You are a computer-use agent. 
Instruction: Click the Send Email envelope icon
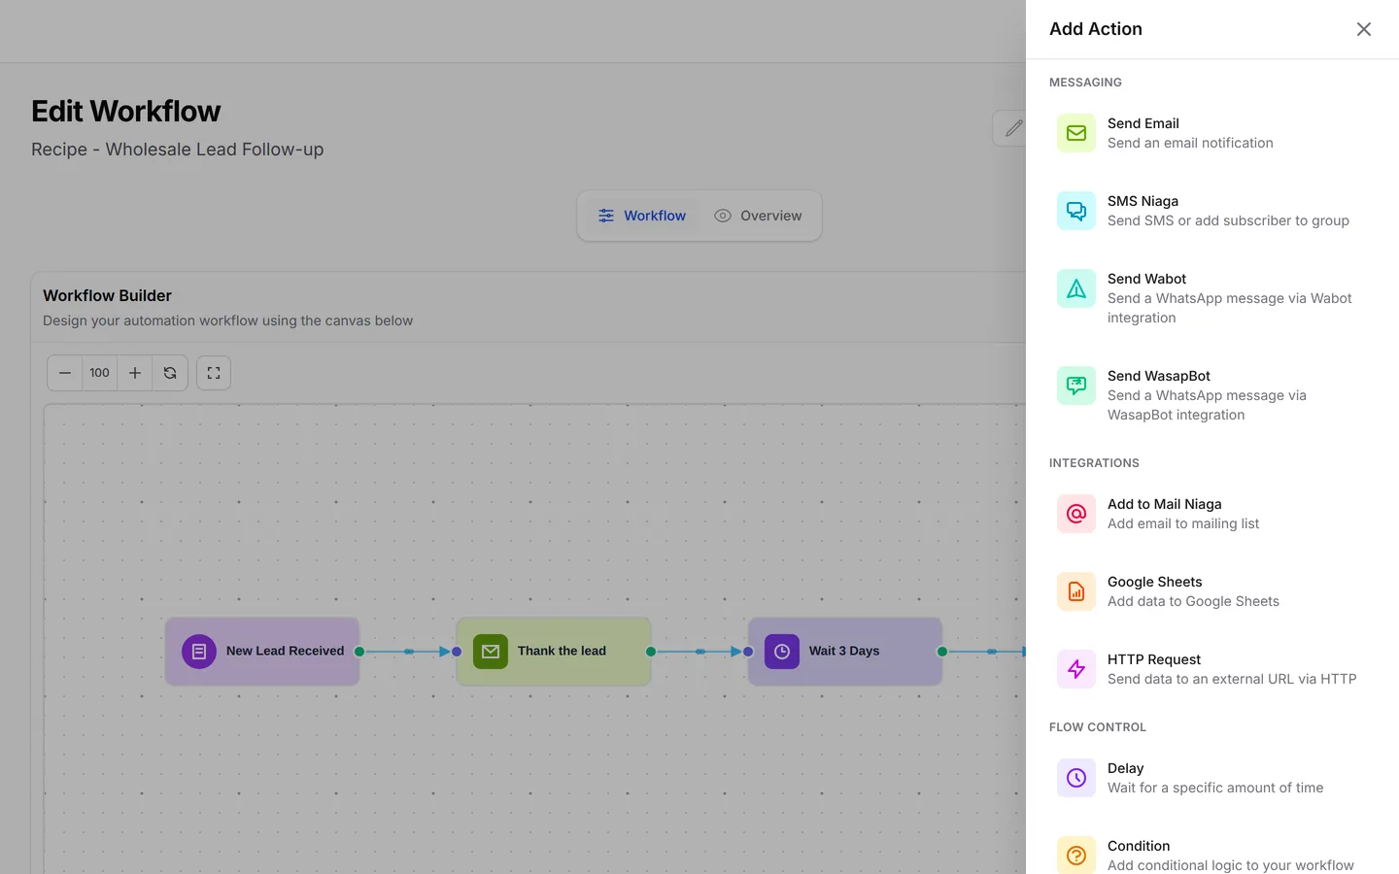pyautogui.click(x=1076, y=133)
